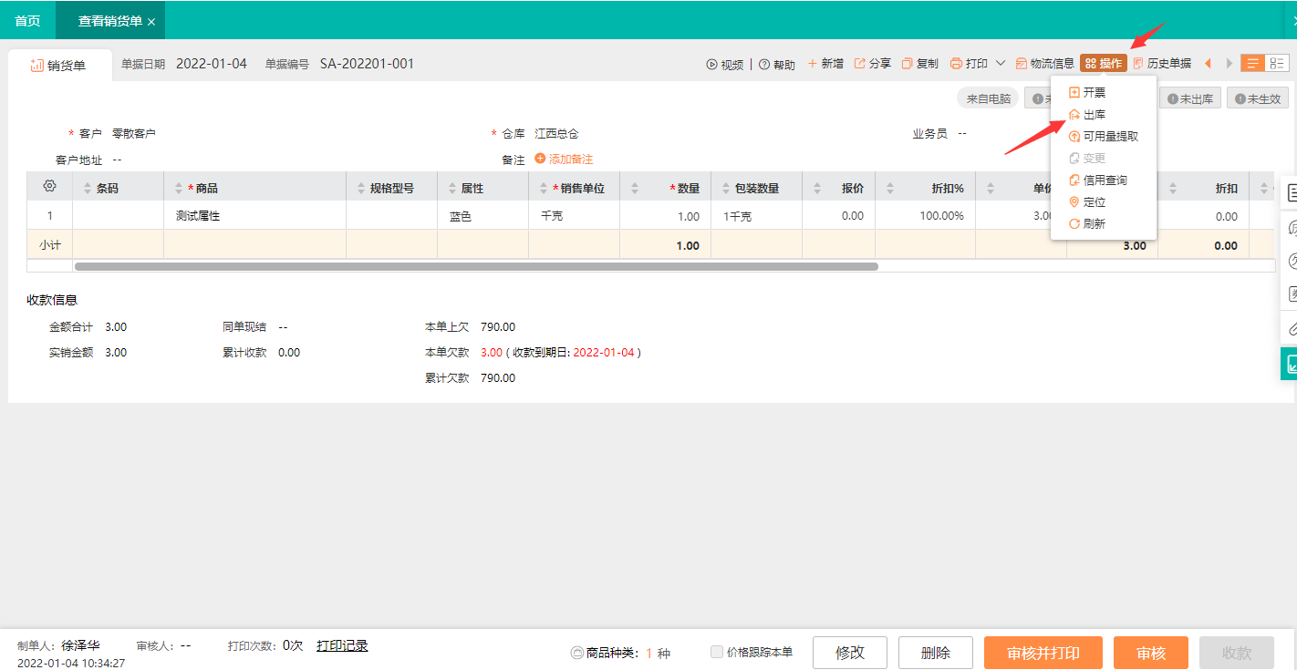Image resolution: width=1297 pixels, height=670 pixels.
Task: Switch to the 首页 tab
Action: click(x=27, y=20)
